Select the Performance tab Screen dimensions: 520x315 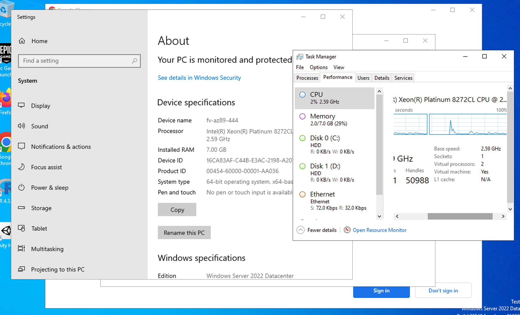coord(338,77)
